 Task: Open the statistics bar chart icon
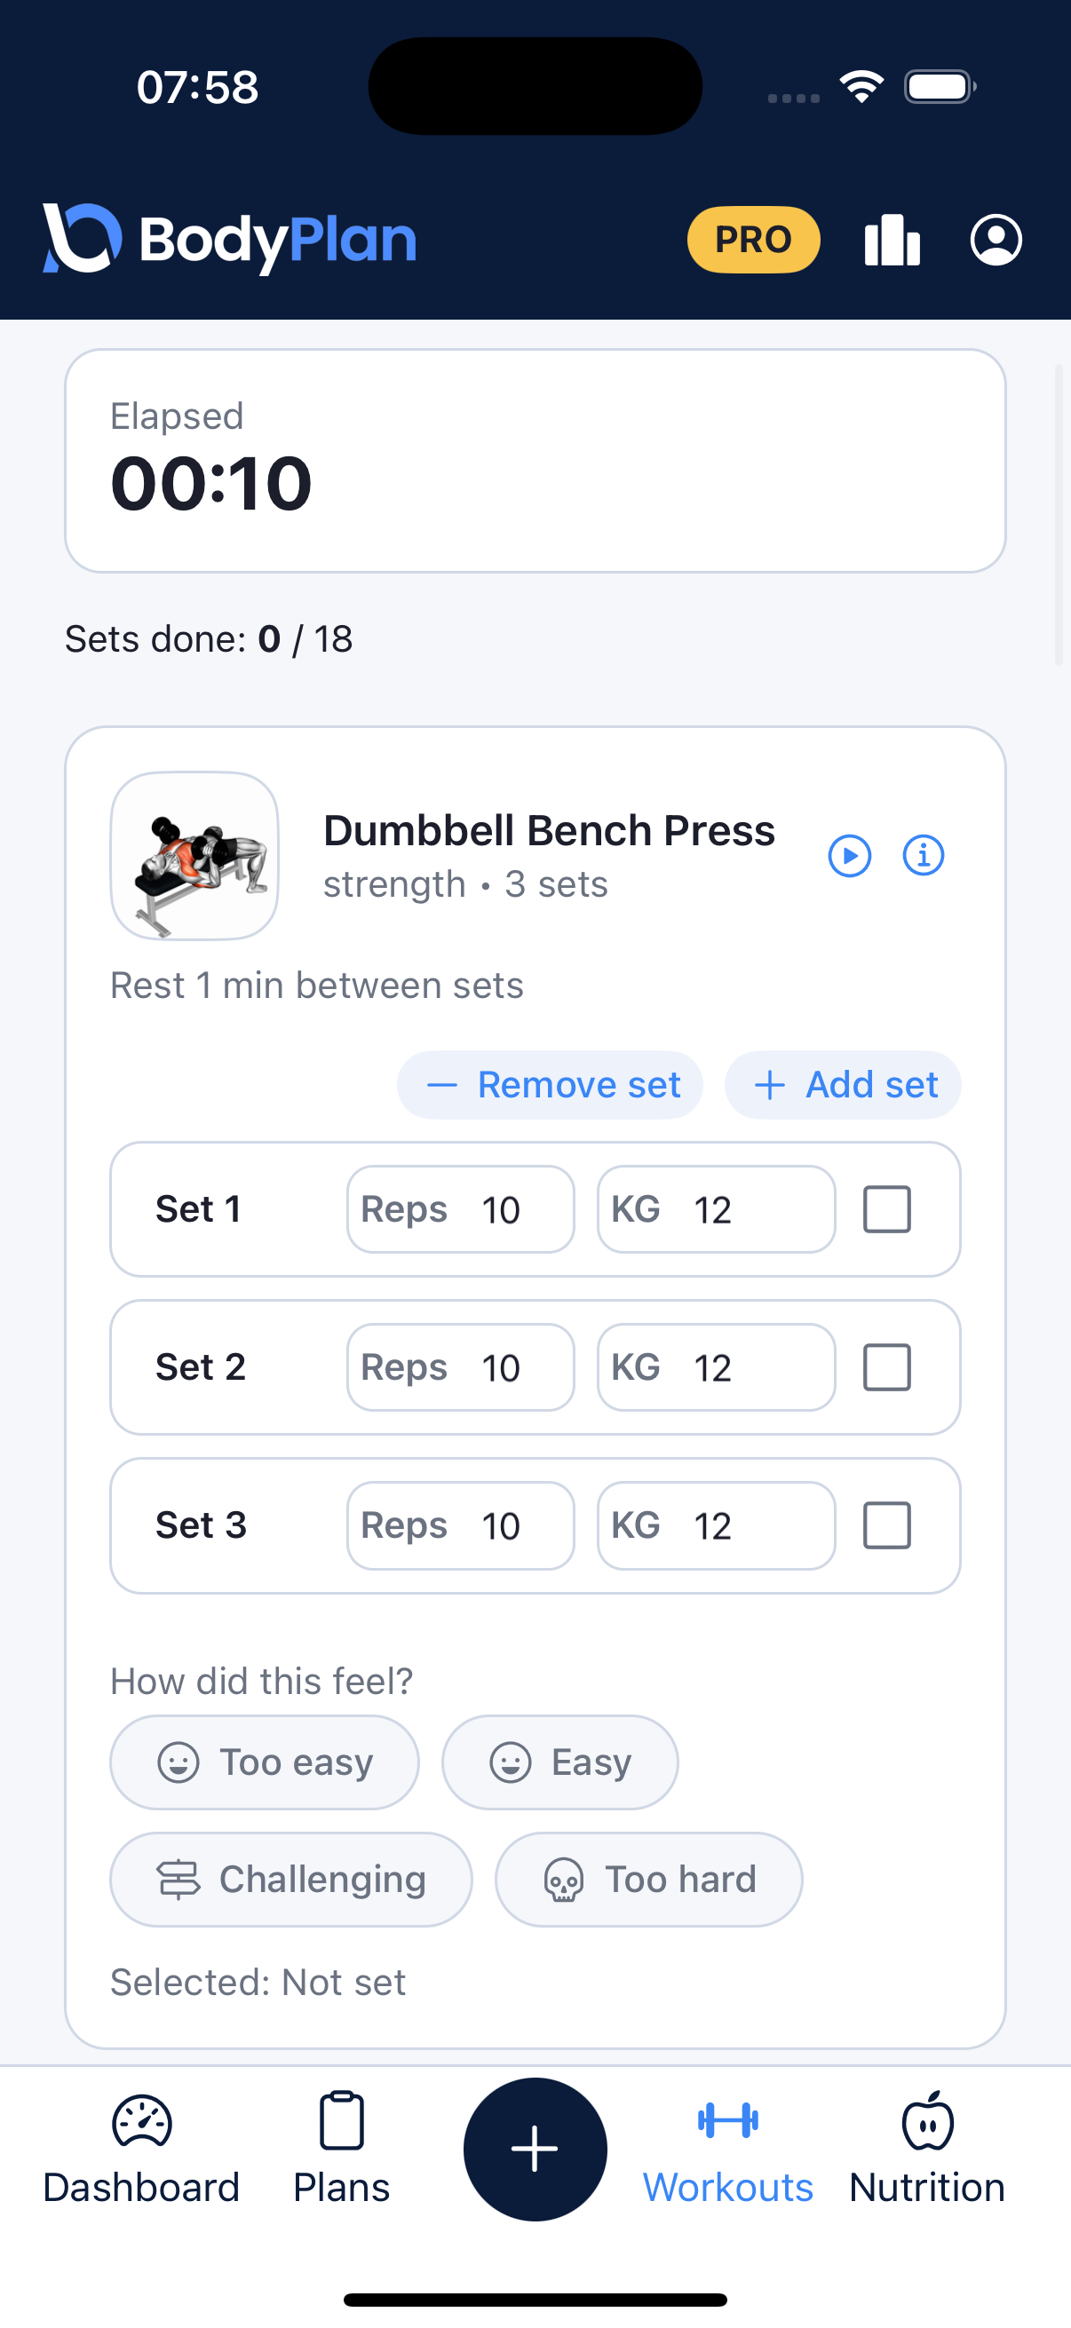click(x=891, y=241)
